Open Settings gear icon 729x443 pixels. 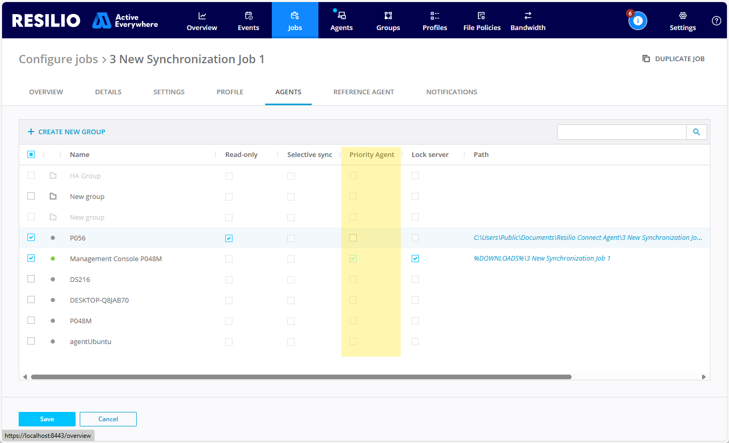point(682,16)
